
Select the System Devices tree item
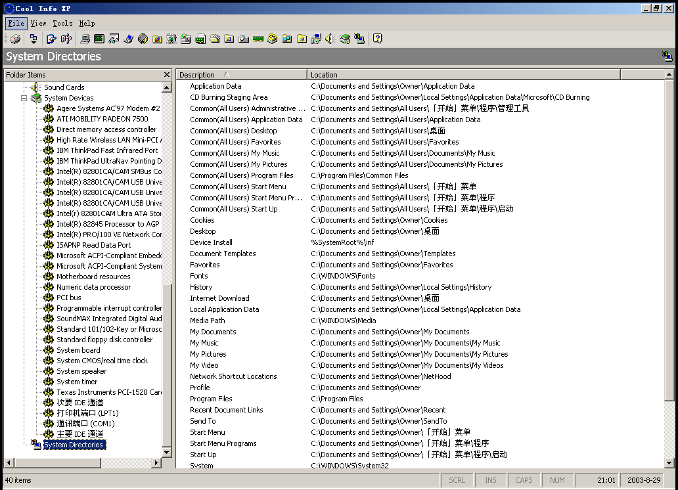[69, 98]
